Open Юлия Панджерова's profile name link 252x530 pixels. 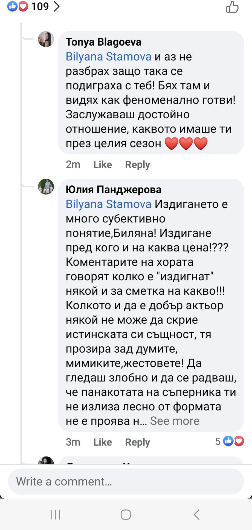coord(114,190)
